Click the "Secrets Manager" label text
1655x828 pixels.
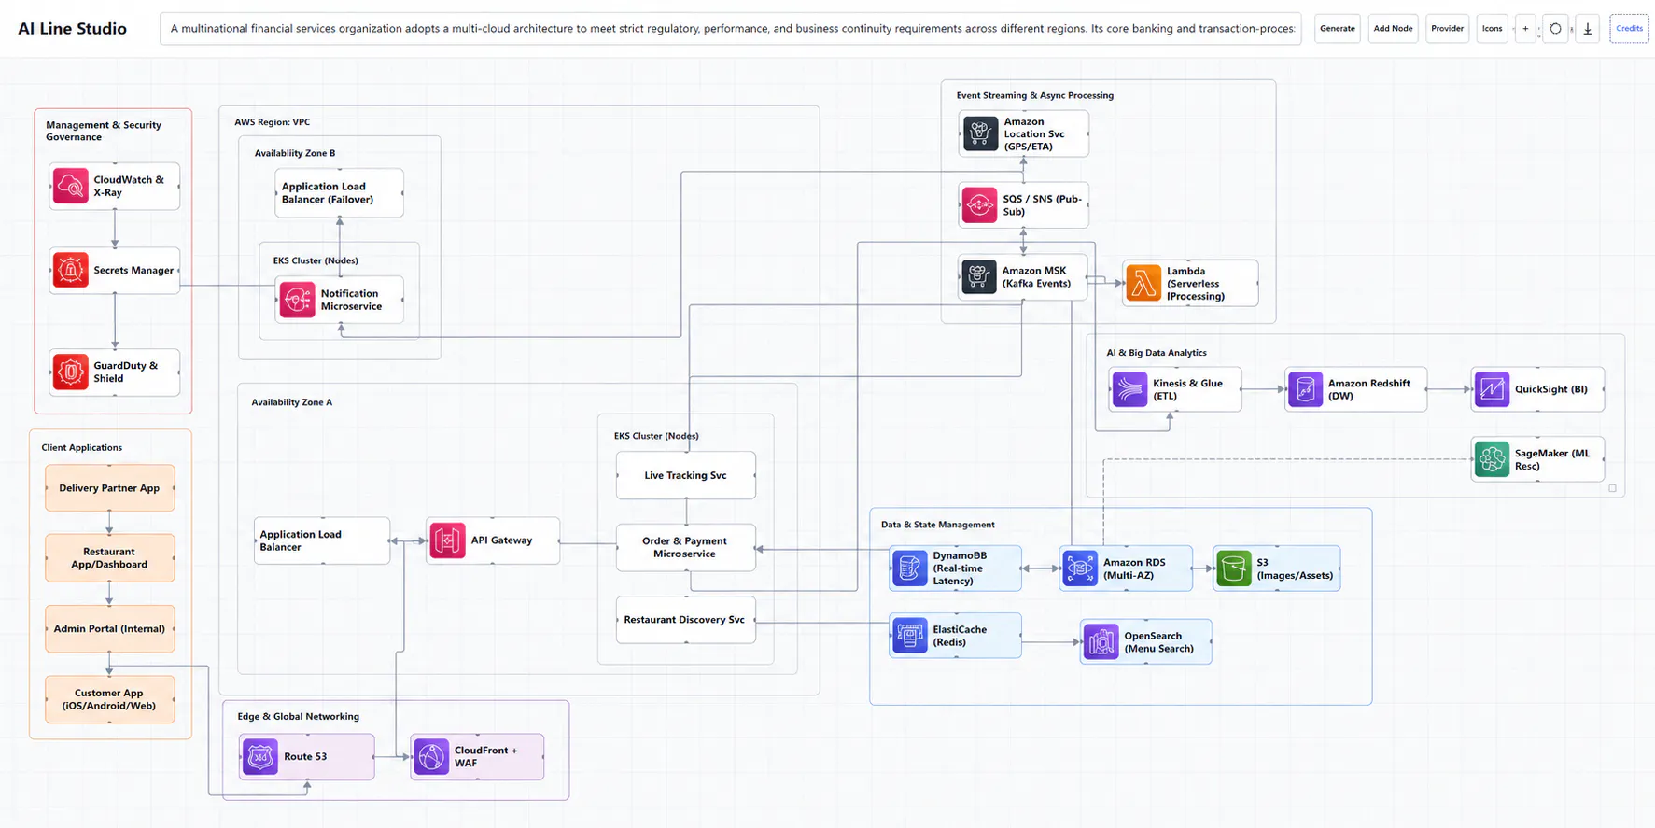(133, 271)
